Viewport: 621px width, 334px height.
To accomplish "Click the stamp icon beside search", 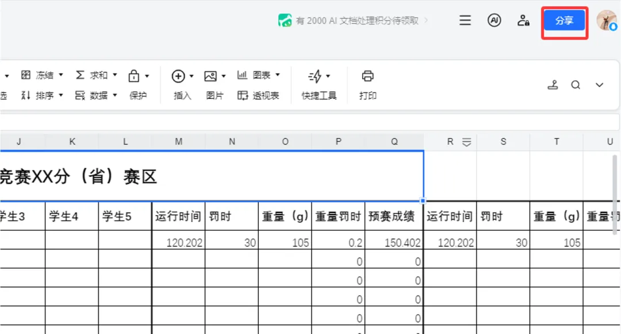I will coord(553,84).
